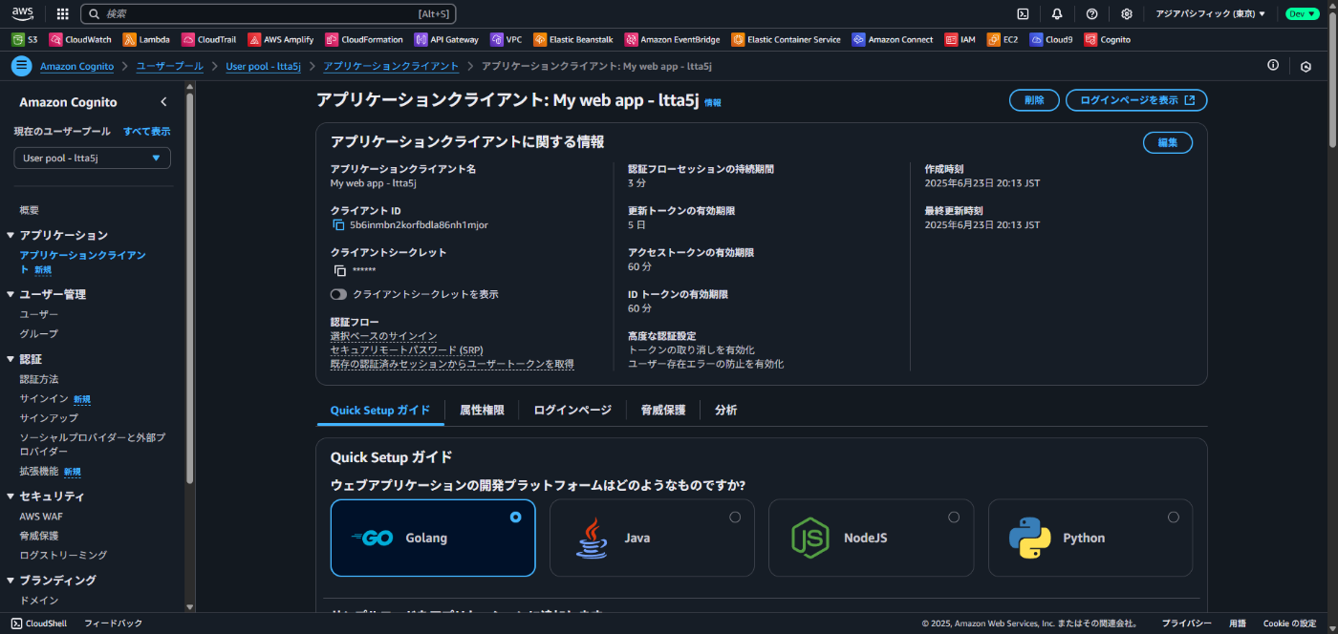1338x634 pixels.
Task: Open IAM favorite shortcut
Action: (960, 40)
